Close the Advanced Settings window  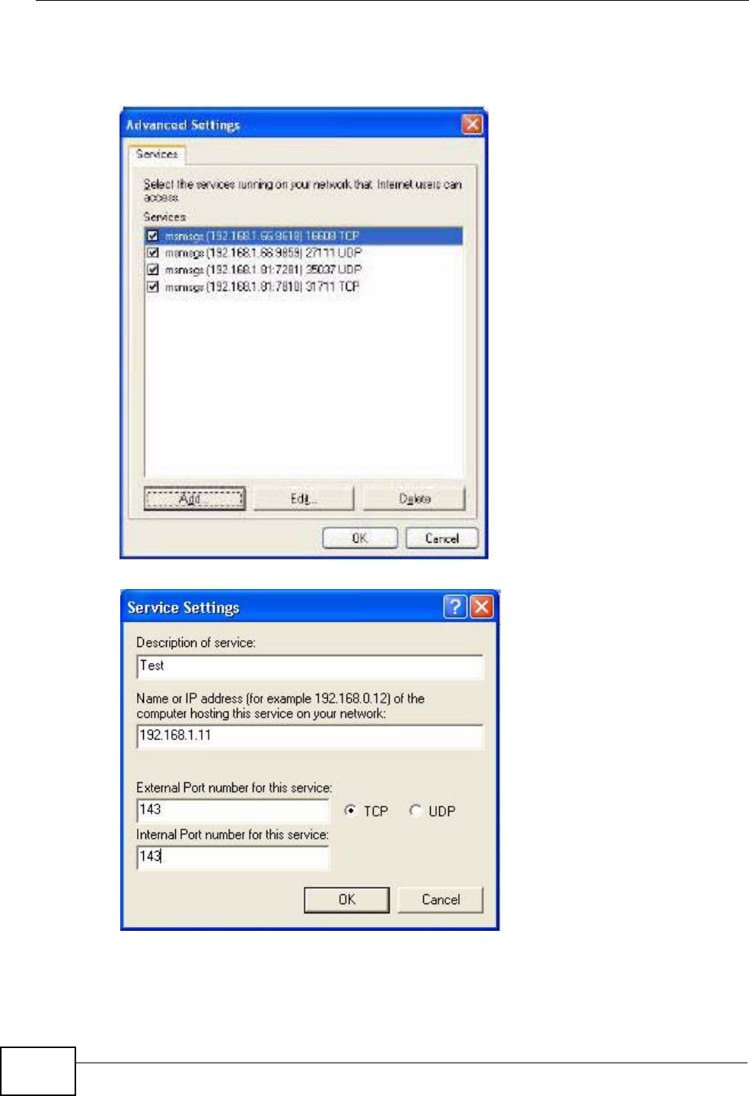(473, 124)
